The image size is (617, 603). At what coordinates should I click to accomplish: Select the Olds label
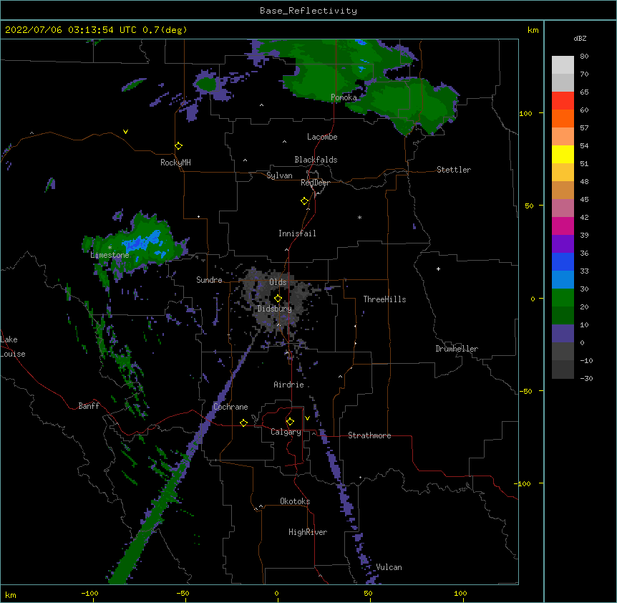click(278, 282)
